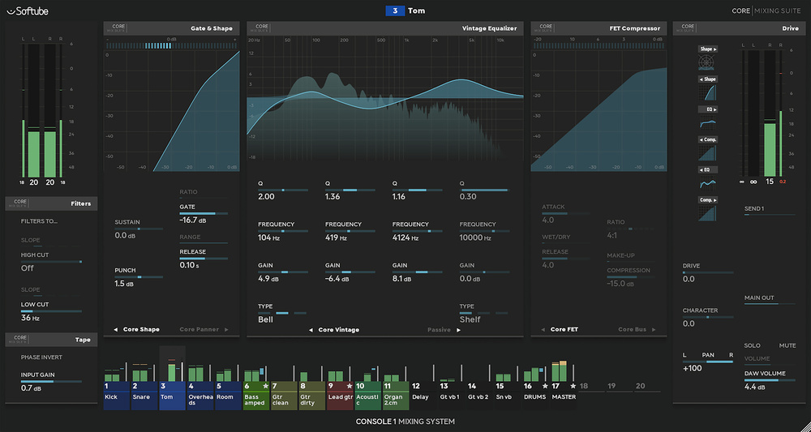
Task: Click the star icon beside DRUMS channel
Action: point(545,387)
